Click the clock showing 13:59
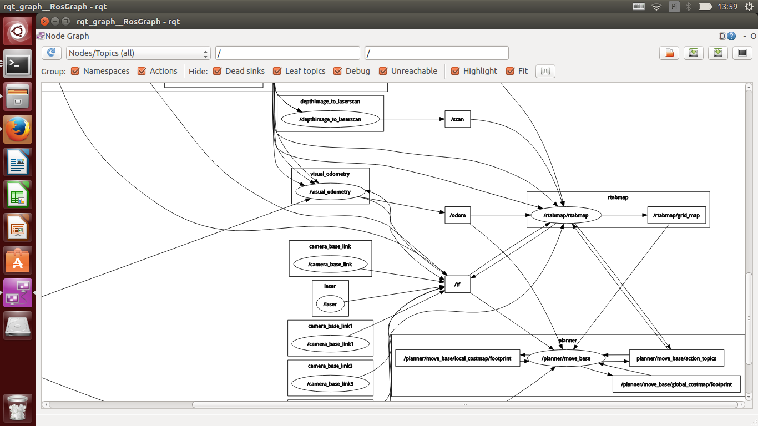This screenshot has width=758, height=426. pos(727,7)
